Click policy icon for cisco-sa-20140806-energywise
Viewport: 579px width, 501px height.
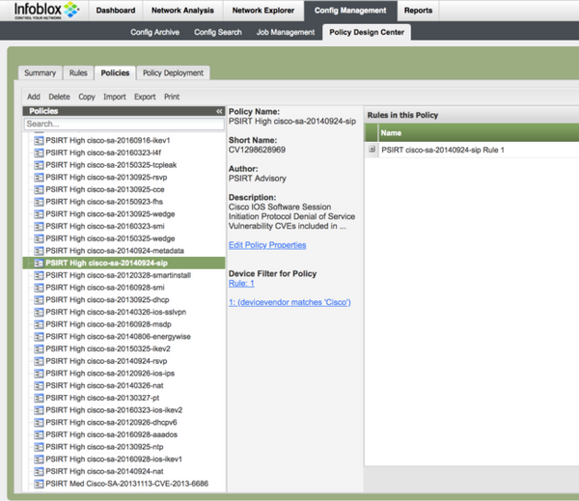40,336
